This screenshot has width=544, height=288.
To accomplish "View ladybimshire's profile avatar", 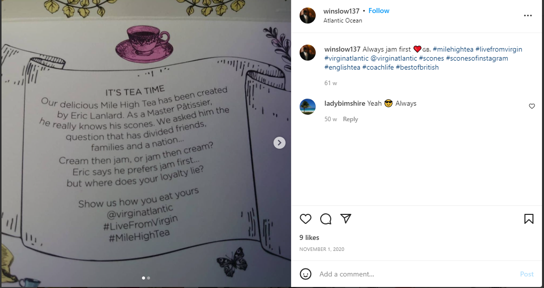I will (x=308, y=106).
